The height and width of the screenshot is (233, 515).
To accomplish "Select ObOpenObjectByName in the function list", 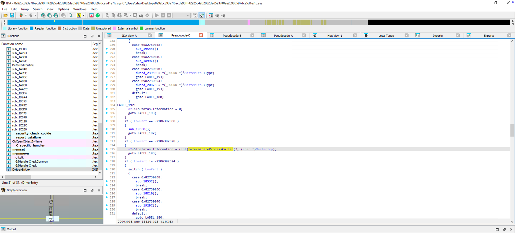I will click(27, 141).
